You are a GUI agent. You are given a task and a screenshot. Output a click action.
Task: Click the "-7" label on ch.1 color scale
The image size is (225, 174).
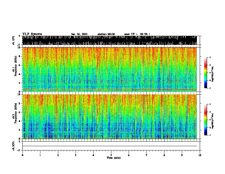[210, 88]
